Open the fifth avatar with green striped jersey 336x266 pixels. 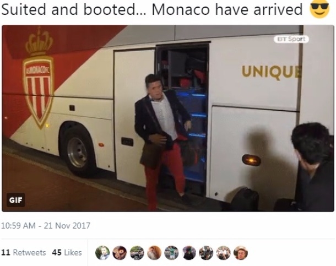(171, 253)
